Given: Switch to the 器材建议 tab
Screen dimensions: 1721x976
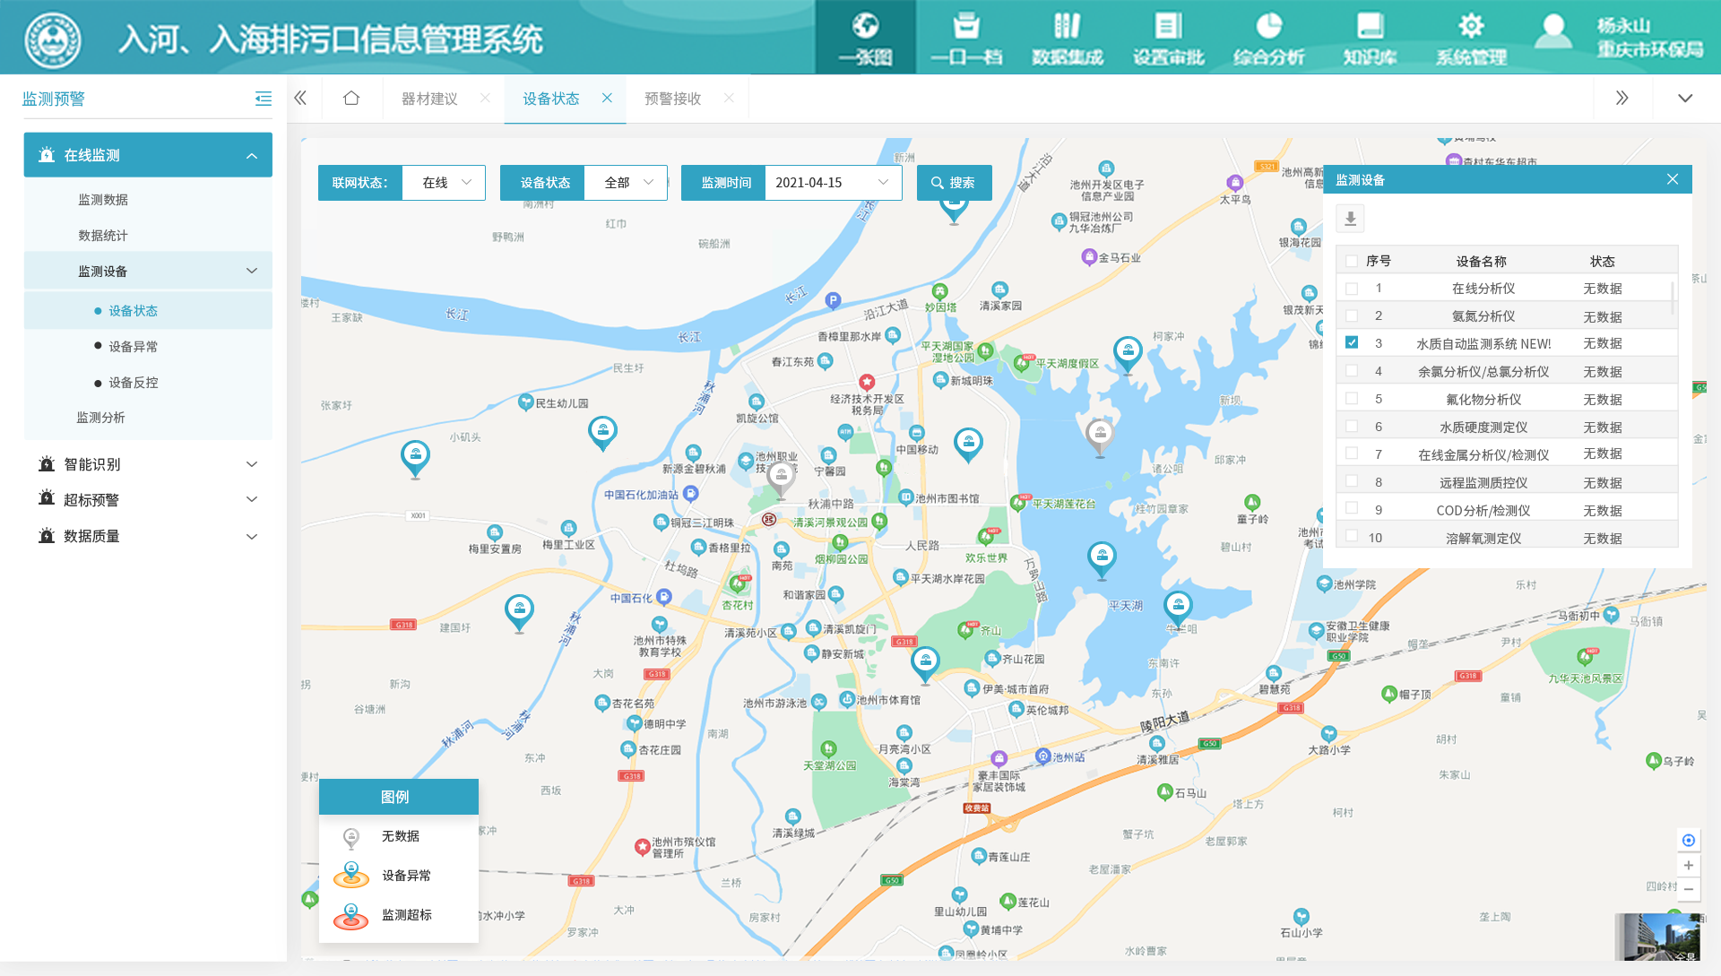Looking at the screenshot, I should coord(429,99).
